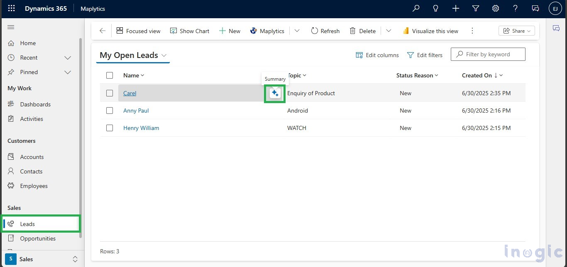
Task: Click Edit filters
Action: click(425, 55)
